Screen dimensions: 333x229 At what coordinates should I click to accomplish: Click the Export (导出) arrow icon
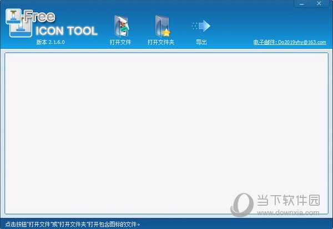(x=201, y=26)
